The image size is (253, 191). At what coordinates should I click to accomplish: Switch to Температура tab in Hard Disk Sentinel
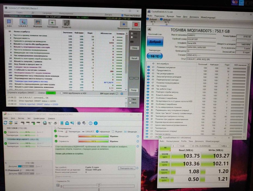tap(72, 132)
